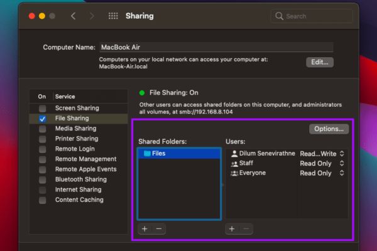Select Screen Sharing service row

coord(79,109)
